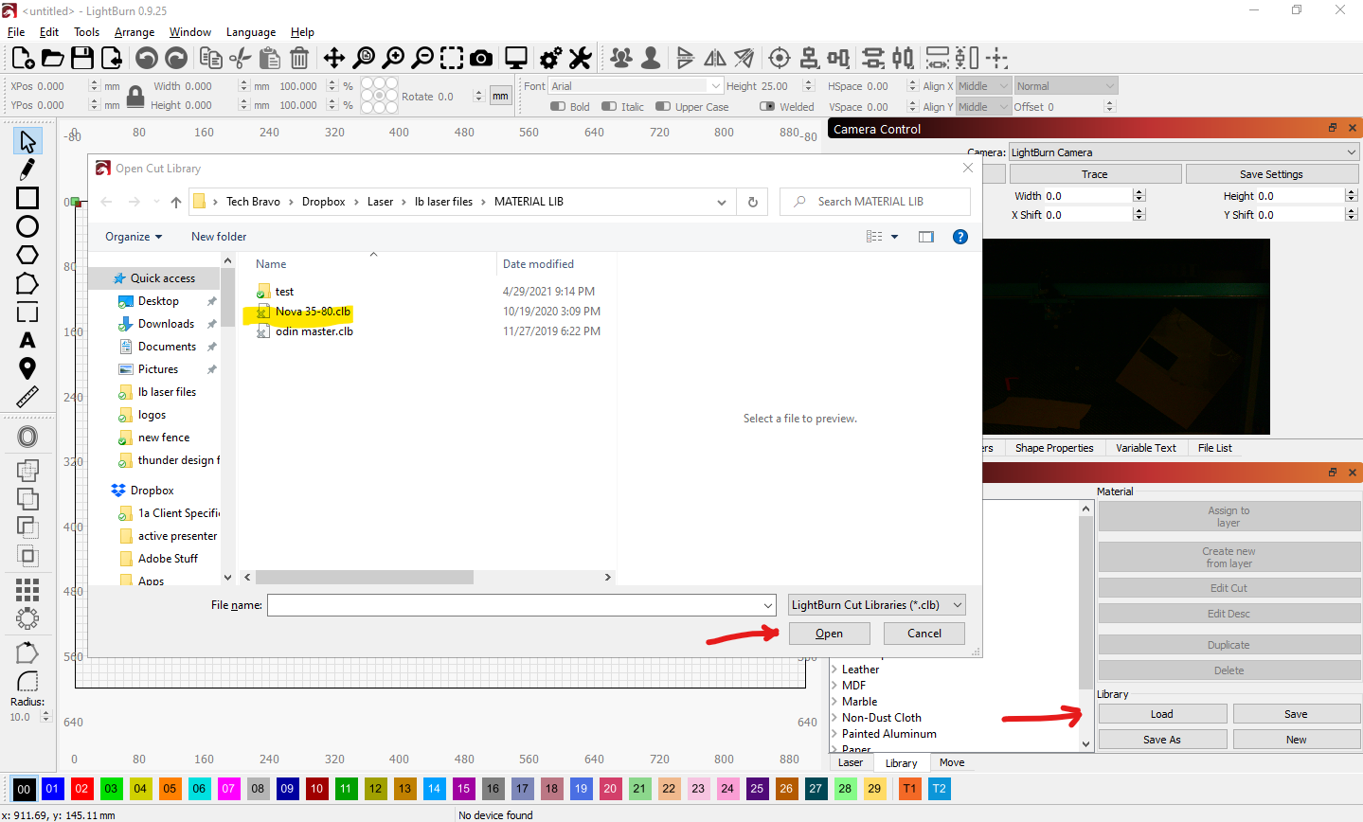Image resolution: width=1363 pixels, height=822 pixels.
Task: Click the Save As library button
Action: (x=1162, y=740)
